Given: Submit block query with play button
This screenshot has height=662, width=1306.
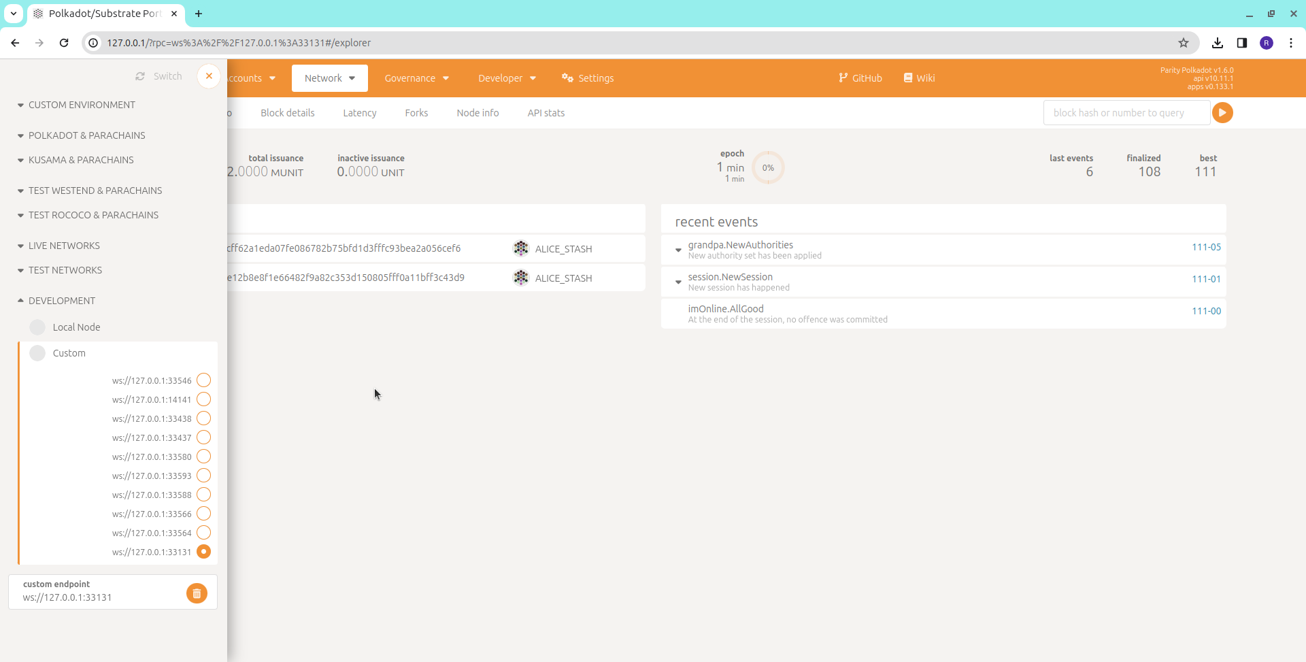Looking at the screenshot, I should coord(1222,113).
